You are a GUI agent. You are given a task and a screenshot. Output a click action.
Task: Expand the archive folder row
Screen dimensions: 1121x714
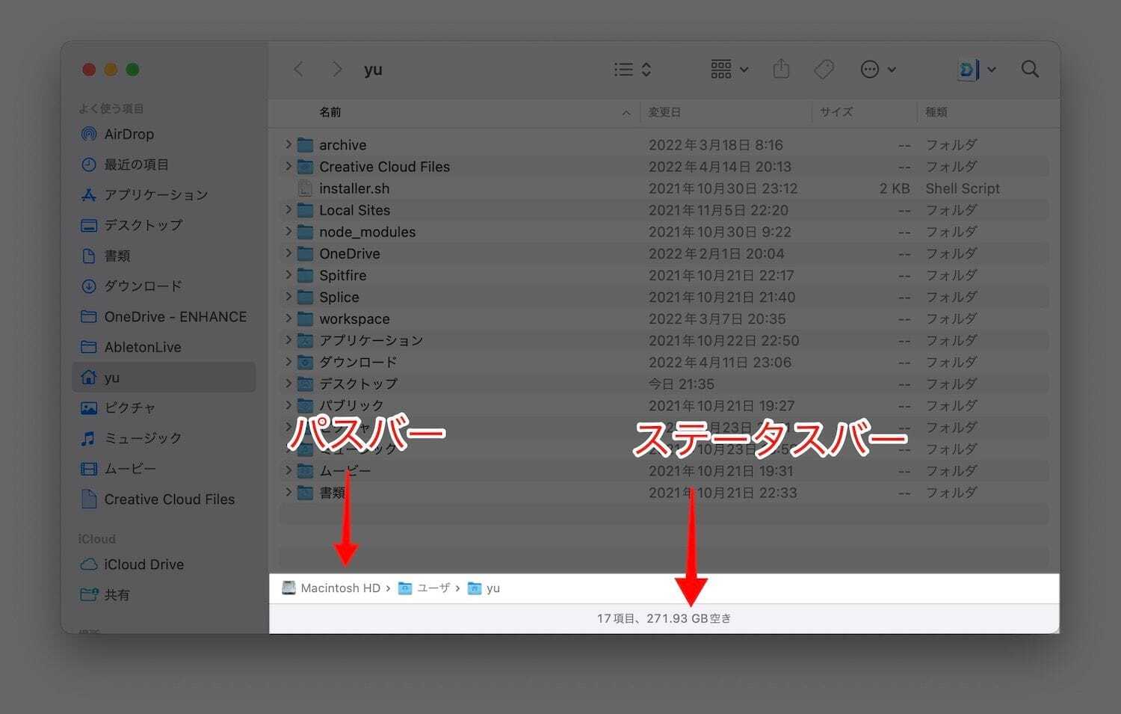(288, 144)
